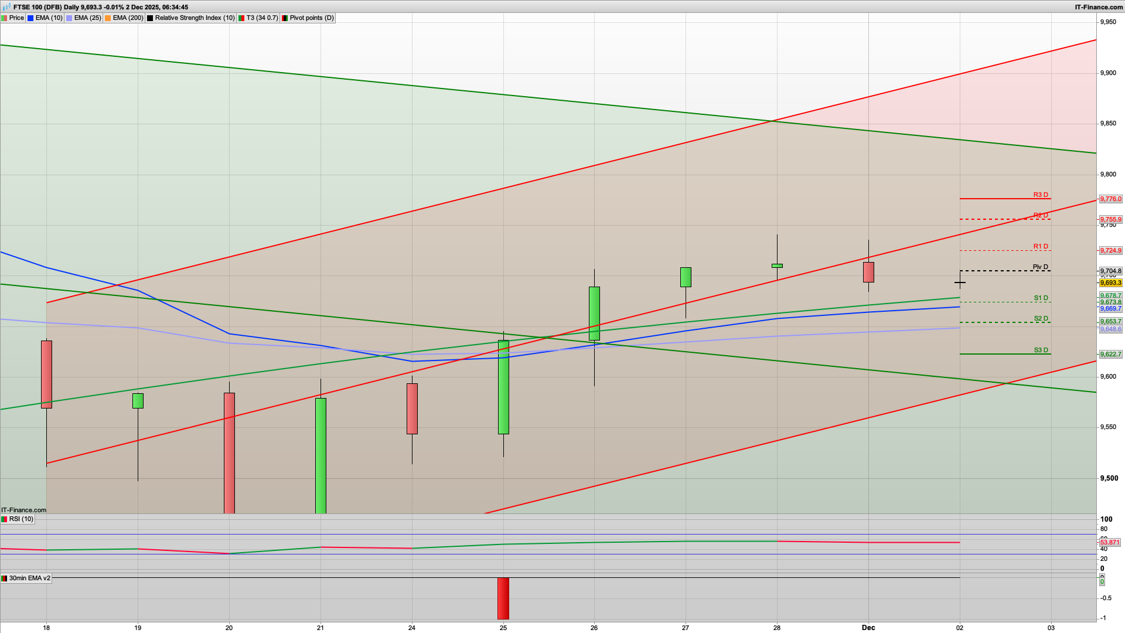The image size is (1125, 633).
Task: Toggle the Price series visibility
Action: tap(16, 18)
